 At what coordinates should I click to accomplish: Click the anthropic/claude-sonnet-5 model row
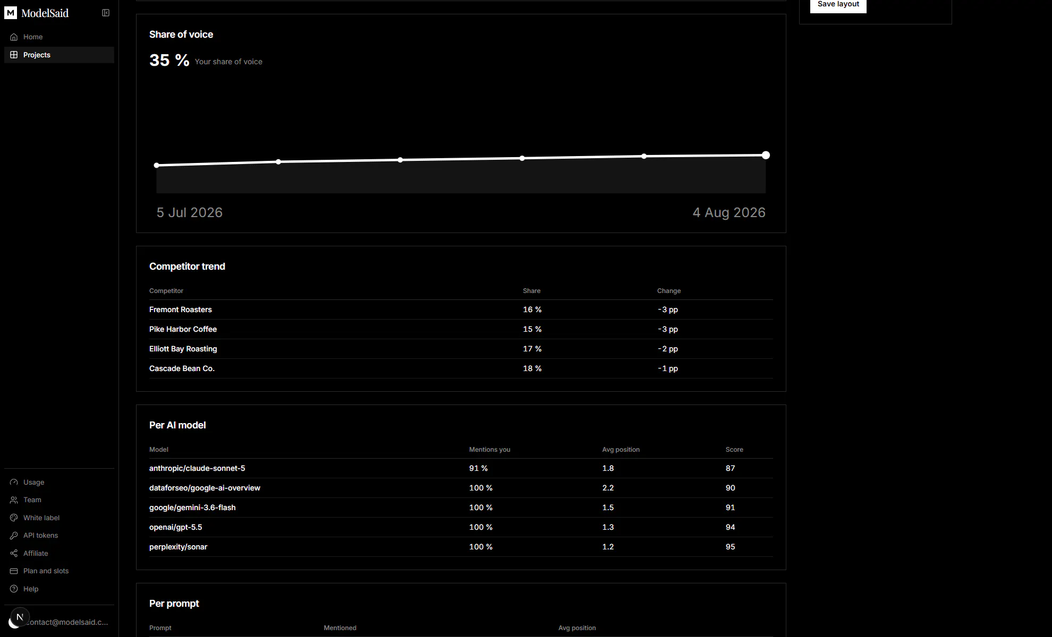(461, 468)
